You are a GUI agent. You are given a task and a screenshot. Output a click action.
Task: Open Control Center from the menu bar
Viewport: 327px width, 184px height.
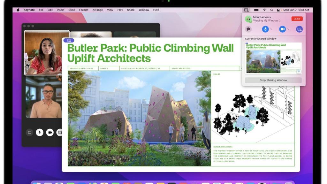pos(279,10)
